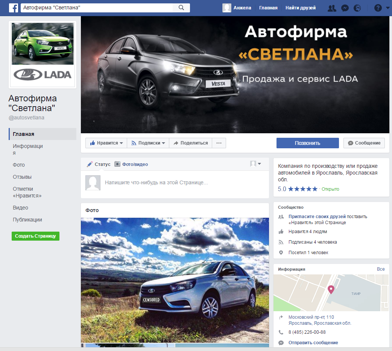Open the Нравится dropdown button

106,143
